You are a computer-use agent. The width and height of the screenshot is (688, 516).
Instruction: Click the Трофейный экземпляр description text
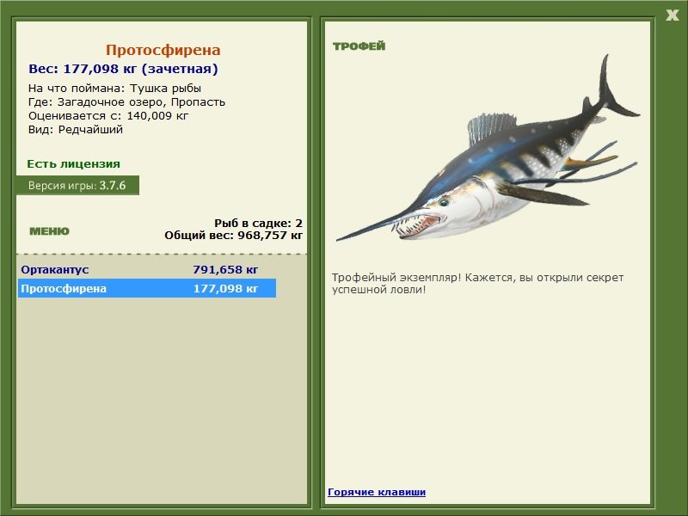point(477,284)
